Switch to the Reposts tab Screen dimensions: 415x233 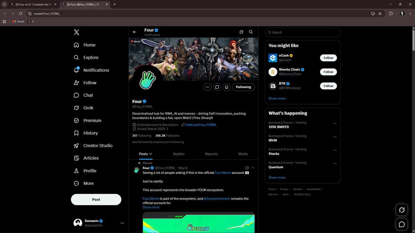pos(211,154)
